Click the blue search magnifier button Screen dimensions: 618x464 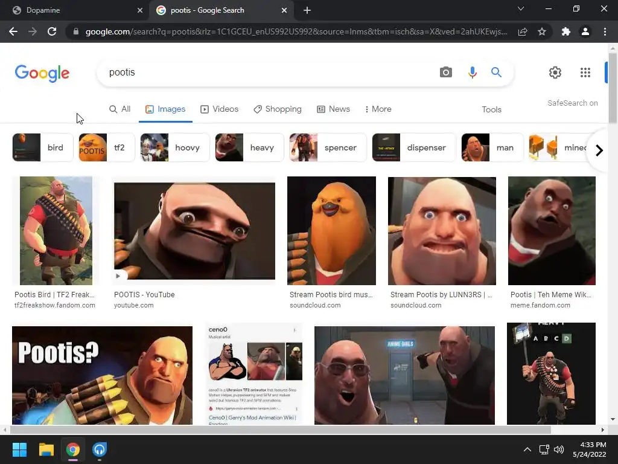[x=496, y=72]
